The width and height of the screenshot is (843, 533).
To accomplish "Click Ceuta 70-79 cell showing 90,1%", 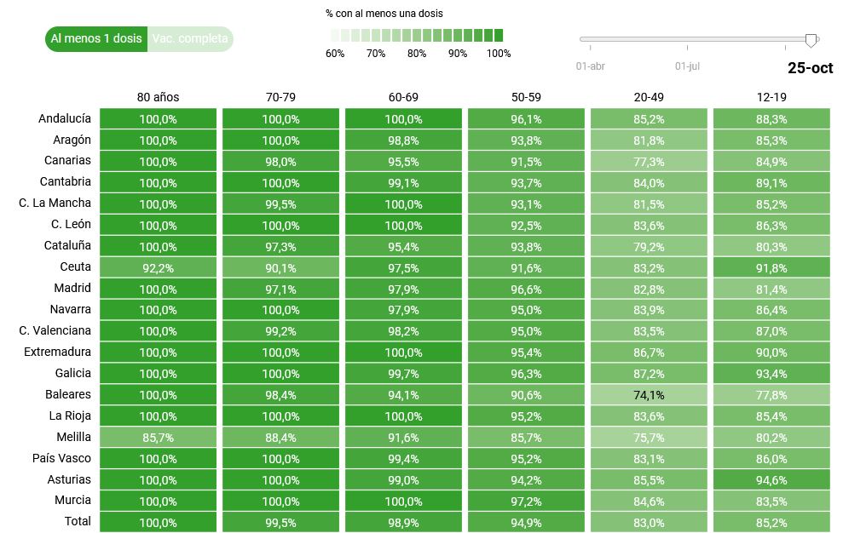I will [x=280, y=268].
